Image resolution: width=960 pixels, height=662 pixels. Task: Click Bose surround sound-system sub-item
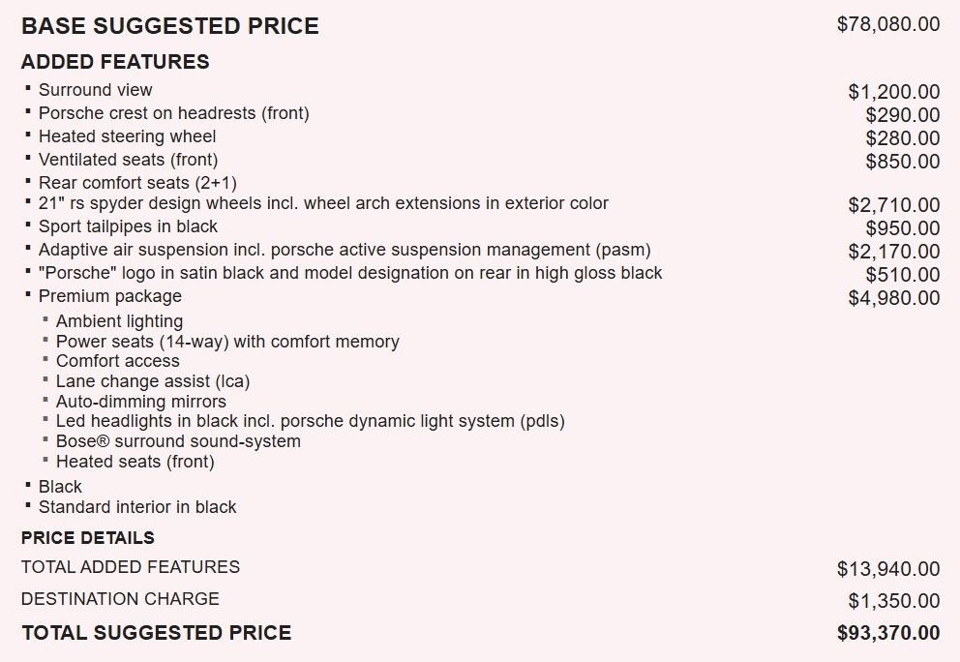coord(178,441)
